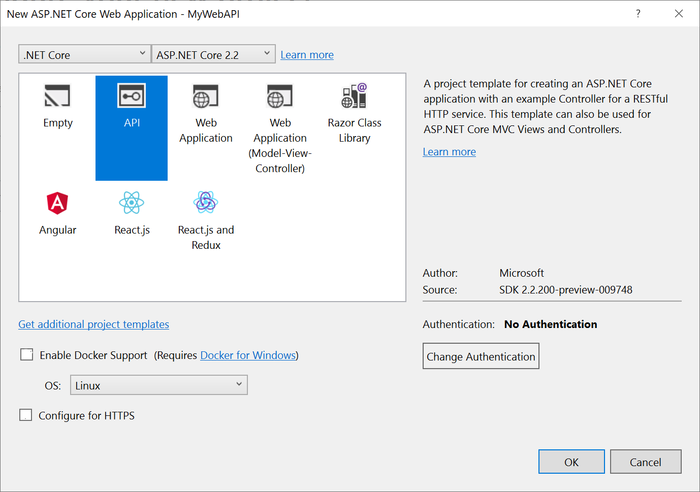Open the ASP.NET Core 2.2 version dropdown

click(213, 54)
